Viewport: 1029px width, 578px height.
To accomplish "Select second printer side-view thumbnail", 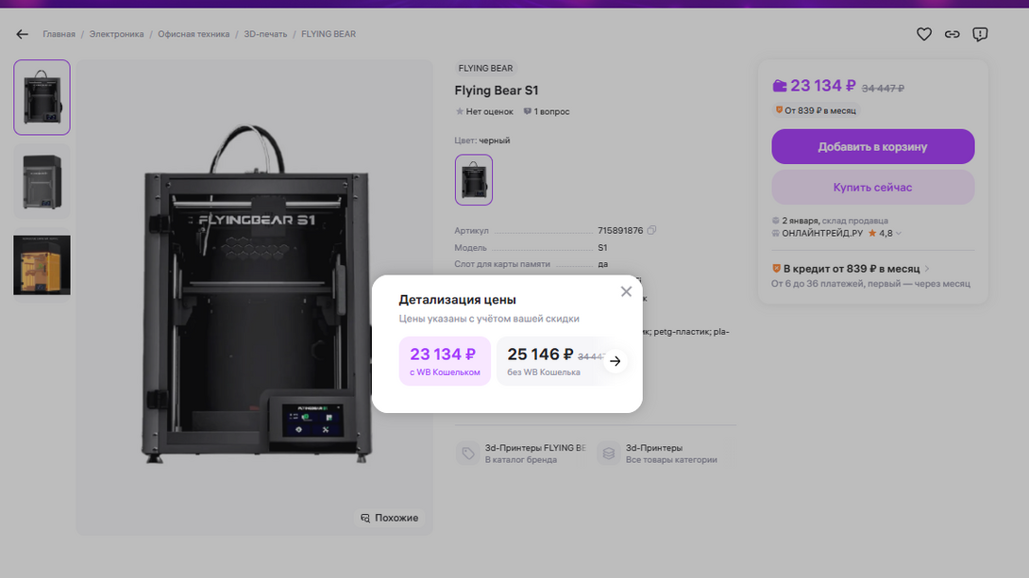I will click(42, 182).
